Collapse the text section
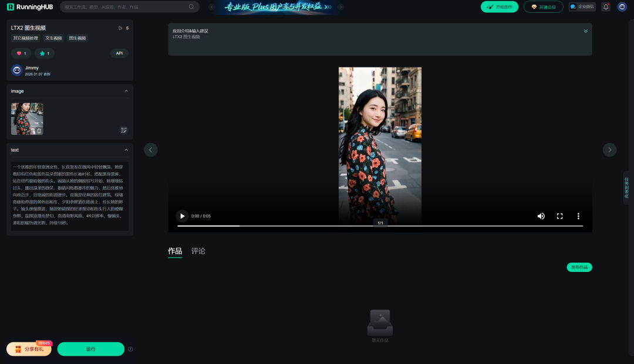The width and height of the screenshot is (634, 364). pos(126,149)
